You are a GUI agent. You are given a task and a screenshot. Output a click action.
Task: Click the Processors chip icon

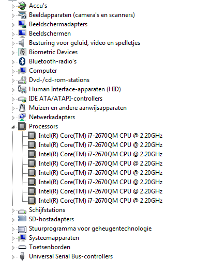(22, 126)
